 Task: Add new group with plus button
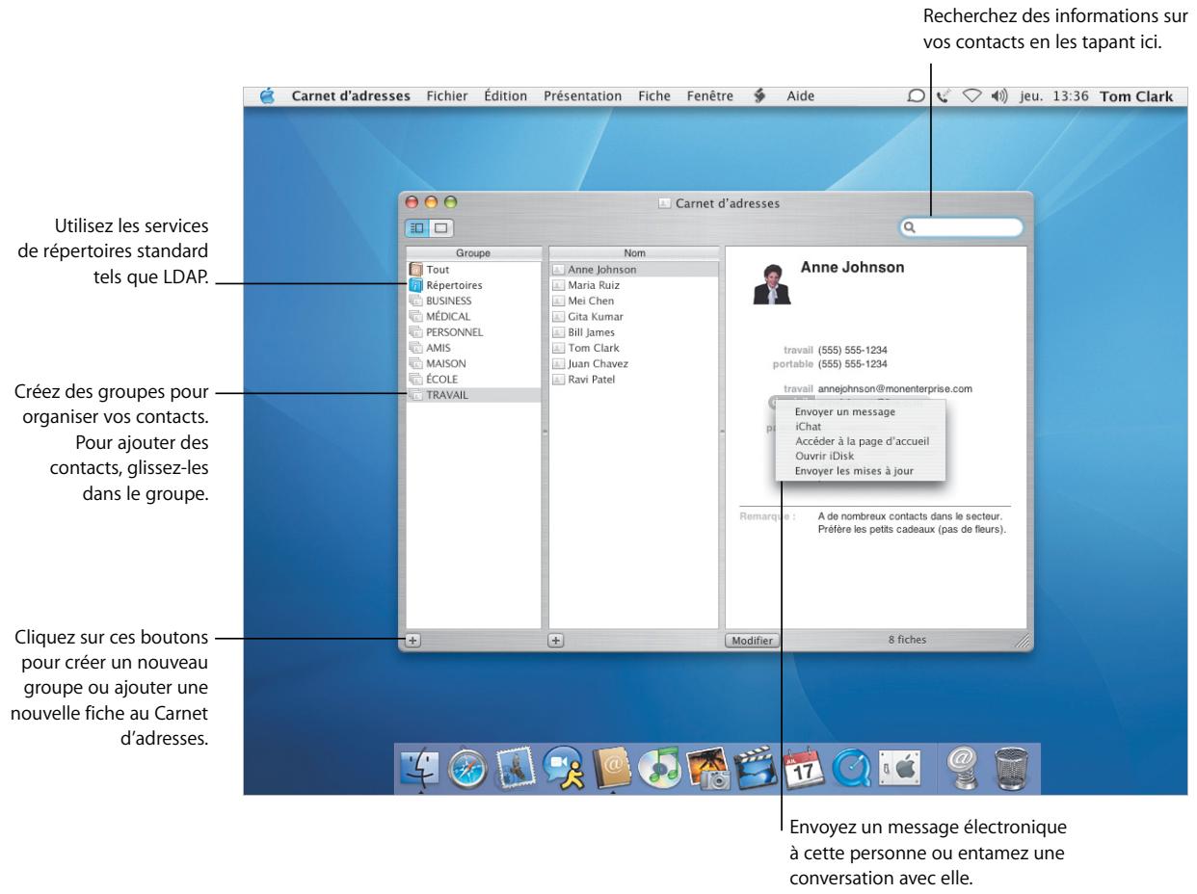click(412, 639)
